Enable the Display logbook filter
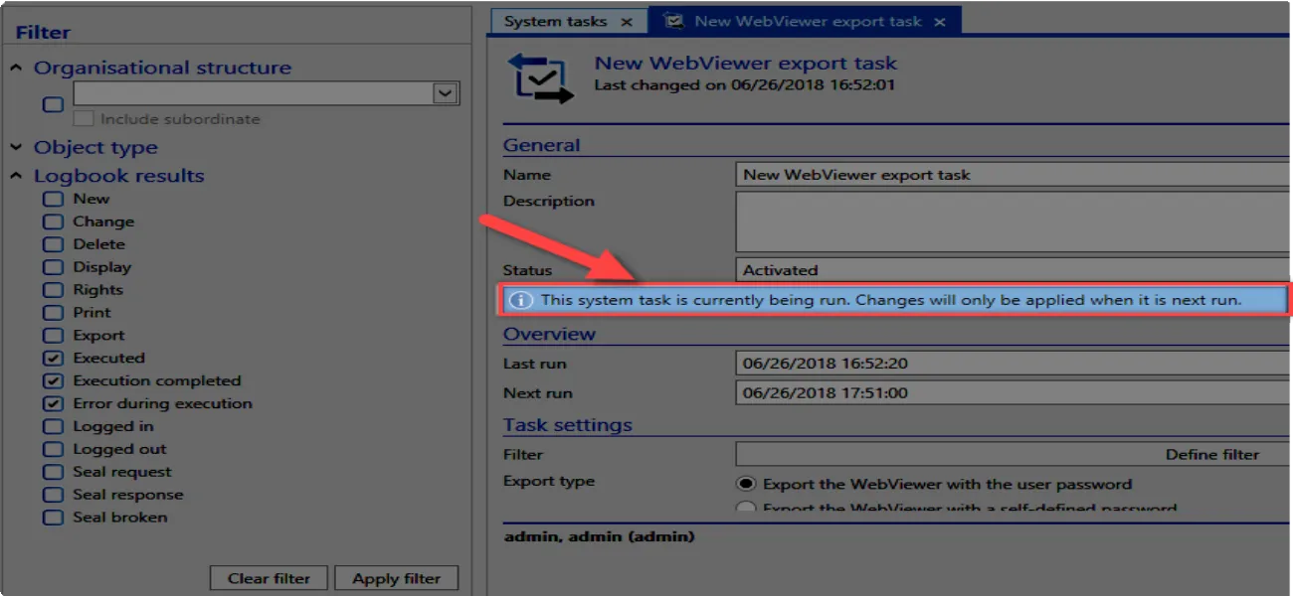1293x596 pixels. click(x=53, y=267)
